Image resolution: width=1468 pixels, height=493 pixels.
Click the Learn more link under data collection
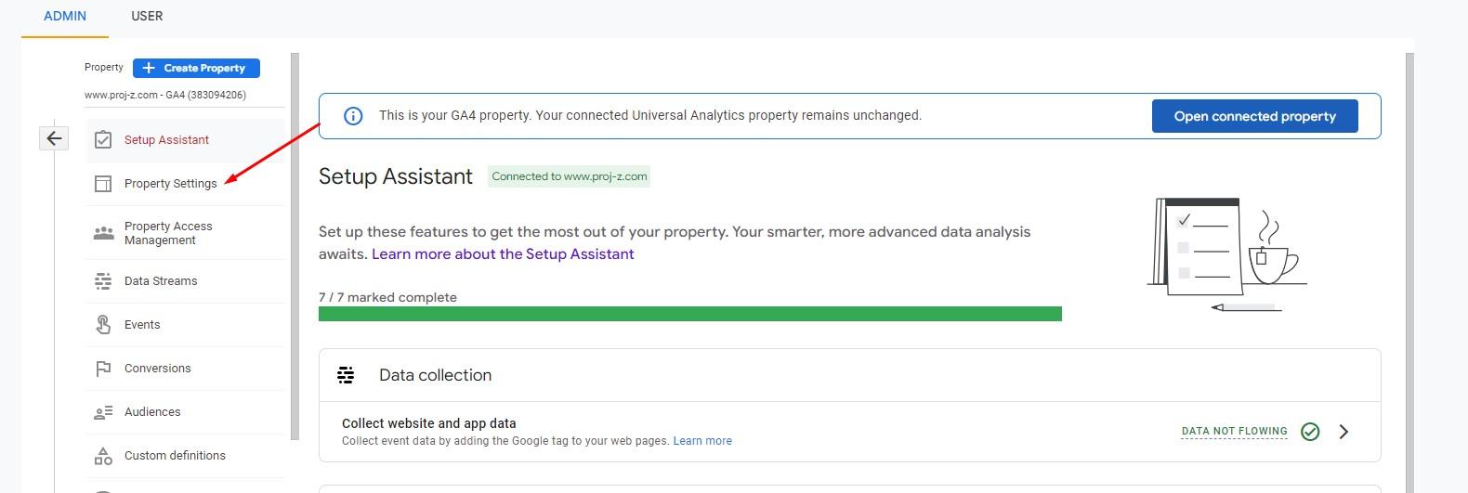pos(702,441)
